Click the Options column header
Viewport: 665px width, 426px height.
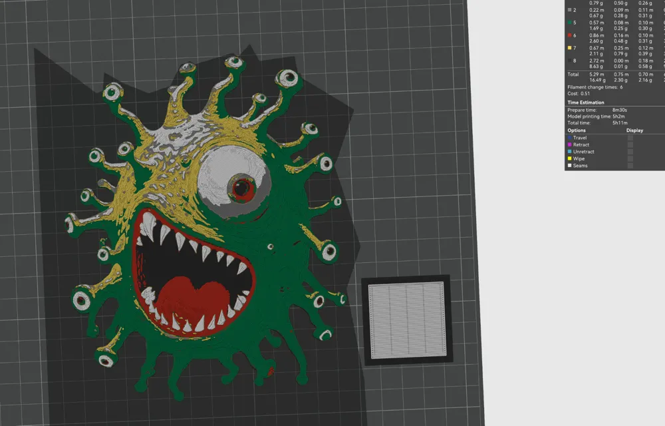tap(577, 130)
